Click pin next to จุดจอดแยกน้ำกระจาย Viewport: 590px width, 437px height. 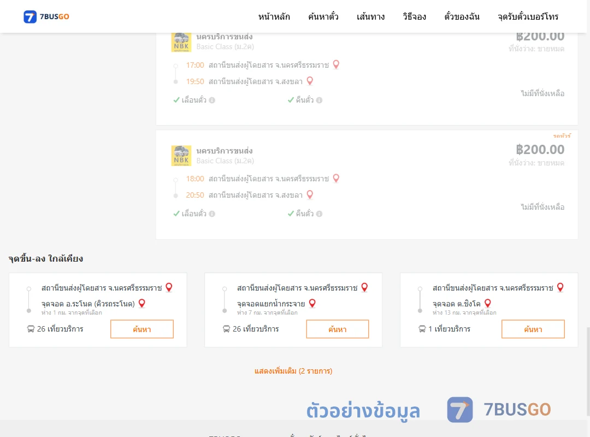tap(312, 303)
